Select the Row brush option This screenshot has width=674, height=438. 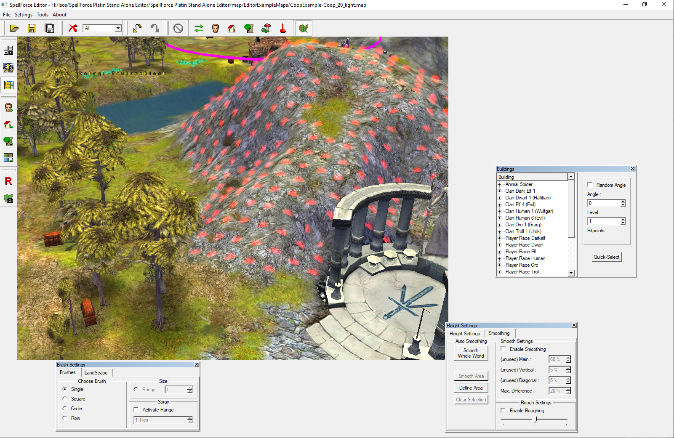tap(64, 418)
